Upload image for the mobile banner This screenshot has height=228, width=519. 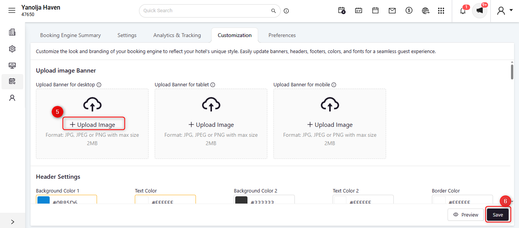330,125
